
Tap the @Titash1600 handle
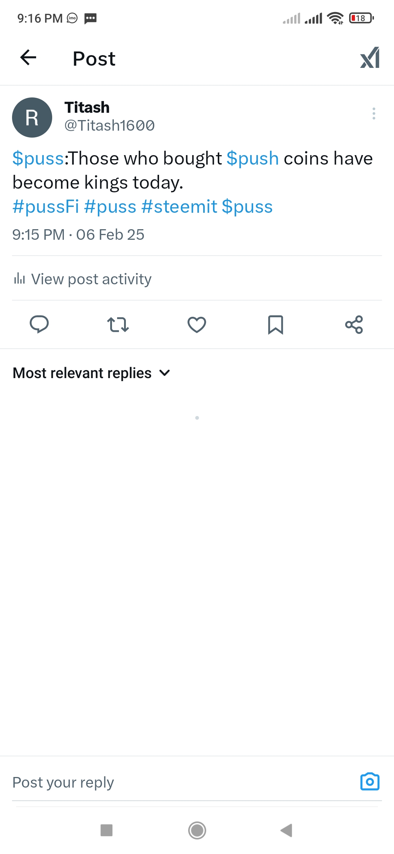[x=109, y=126]
